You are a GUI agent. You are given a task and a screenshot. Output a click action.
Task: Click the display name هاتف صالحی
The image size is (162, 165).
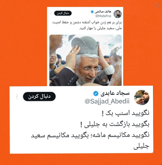click(103, 12)
